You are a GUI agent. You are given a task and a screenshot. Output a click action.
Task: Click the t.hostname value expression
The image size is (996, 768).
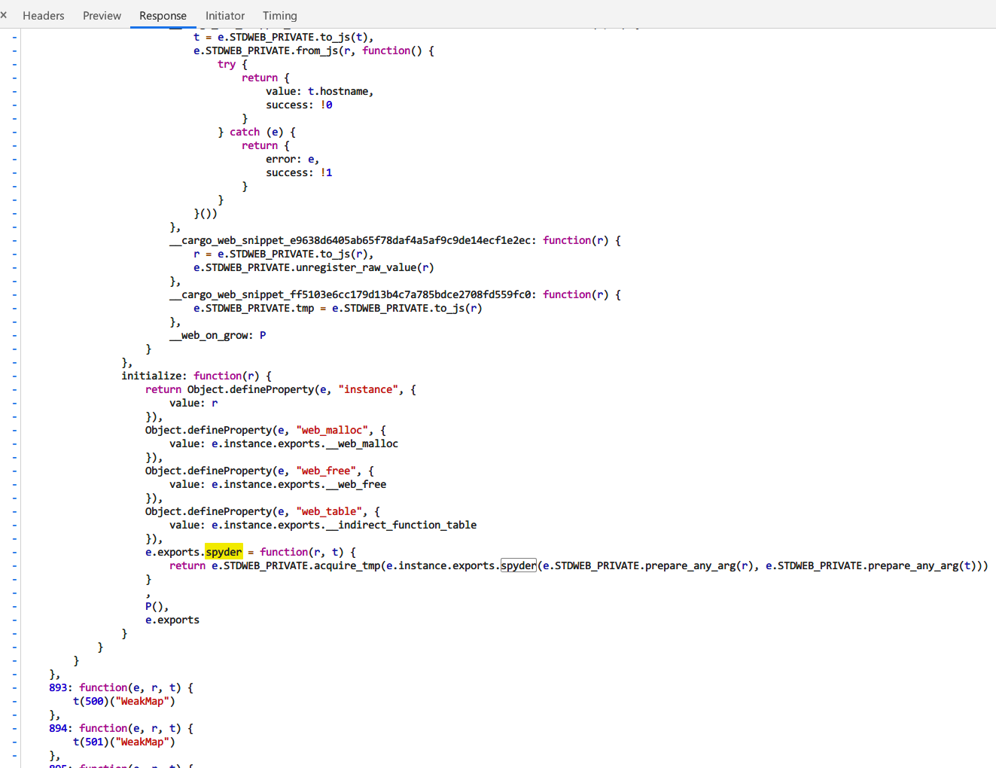(x=338, y=91)
